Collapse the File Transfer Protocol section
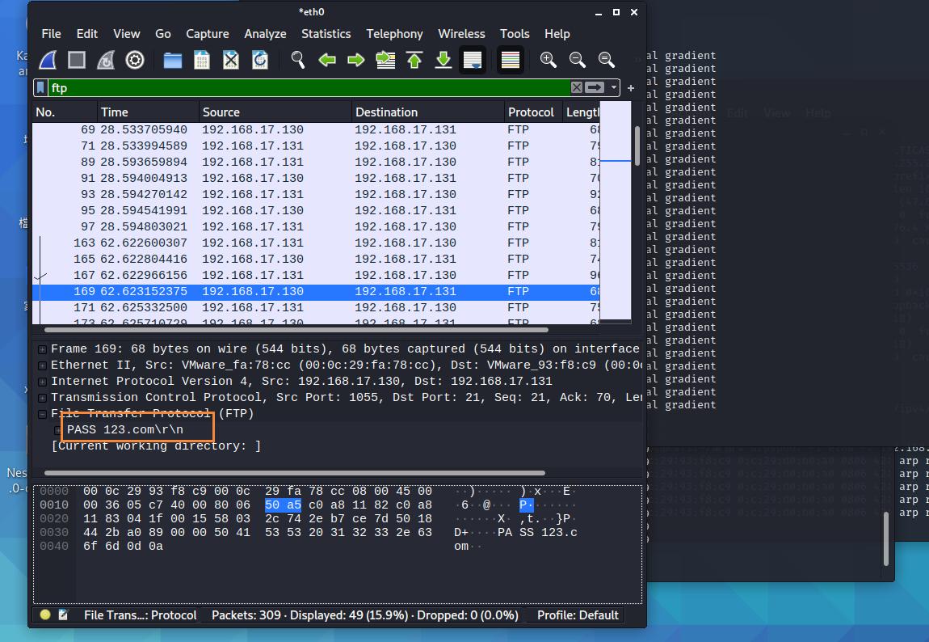The width and height of the screenshot is (929, 642). 42,414
